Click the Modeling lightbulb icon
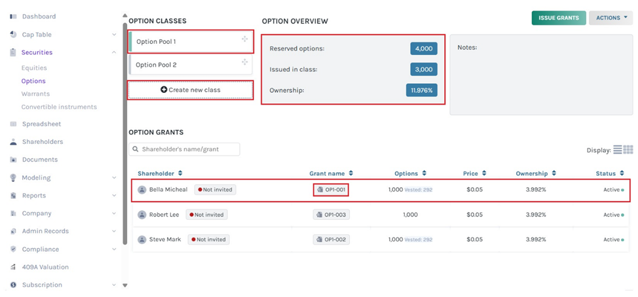The height and width of the screenshot is (297, 638). click(13, 177)
